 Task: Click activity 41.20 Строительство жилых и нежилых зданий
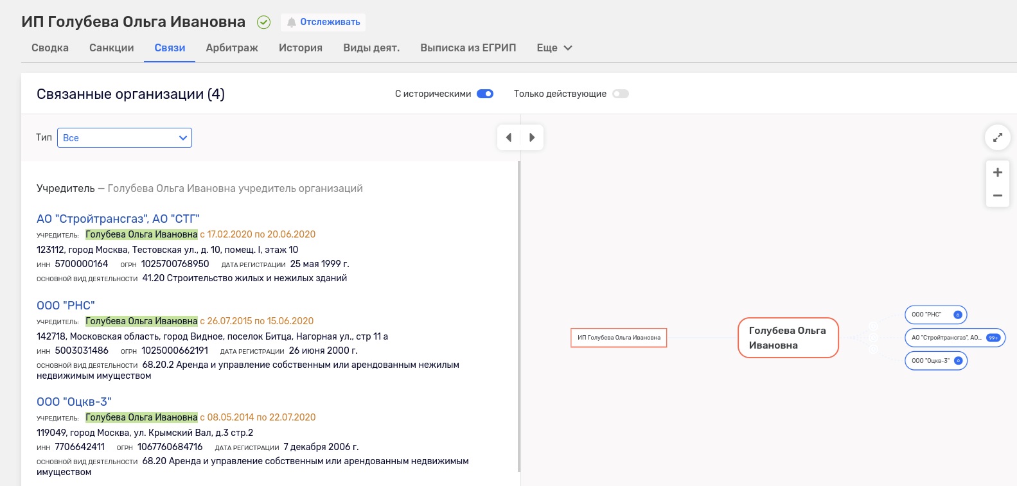pos(245,278)
